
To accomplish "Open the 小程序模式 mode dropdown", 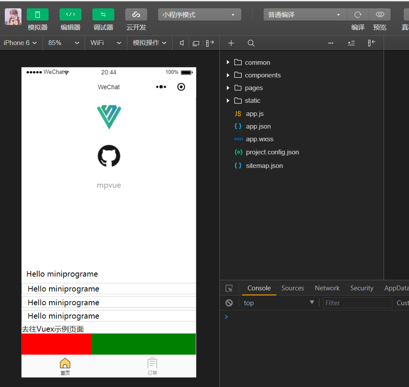I will (x=200, y=14).
